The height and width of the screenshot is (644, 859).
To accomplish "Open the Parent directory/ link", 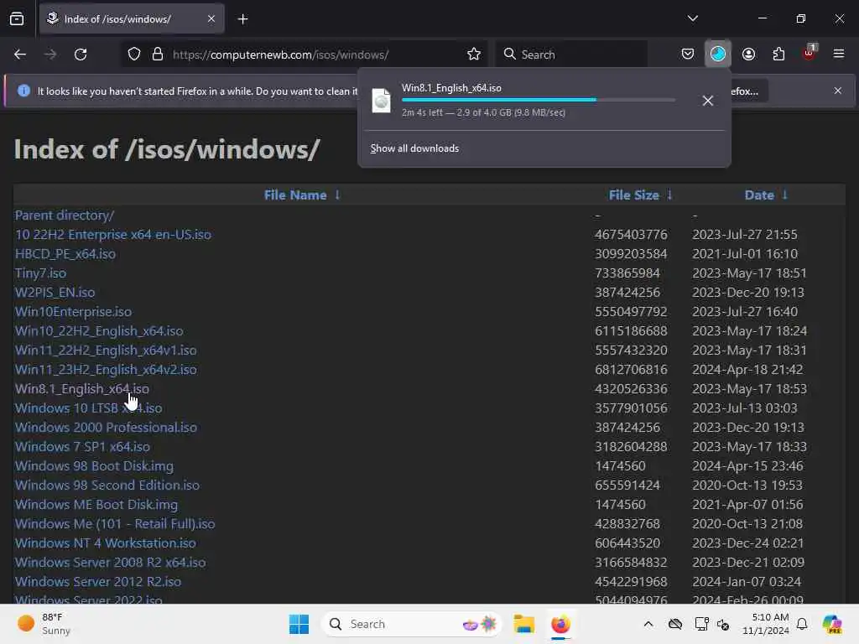I will point(65,216).
